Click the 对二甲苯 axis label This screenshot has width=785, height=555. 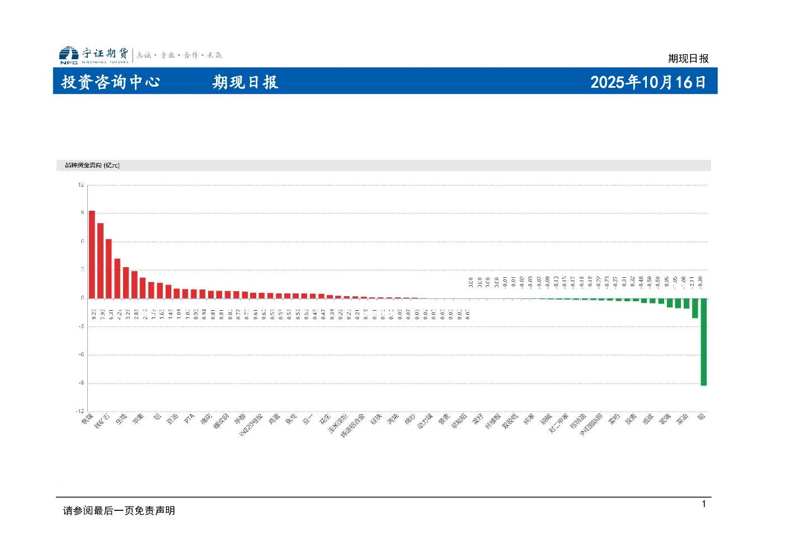point(558,423)
